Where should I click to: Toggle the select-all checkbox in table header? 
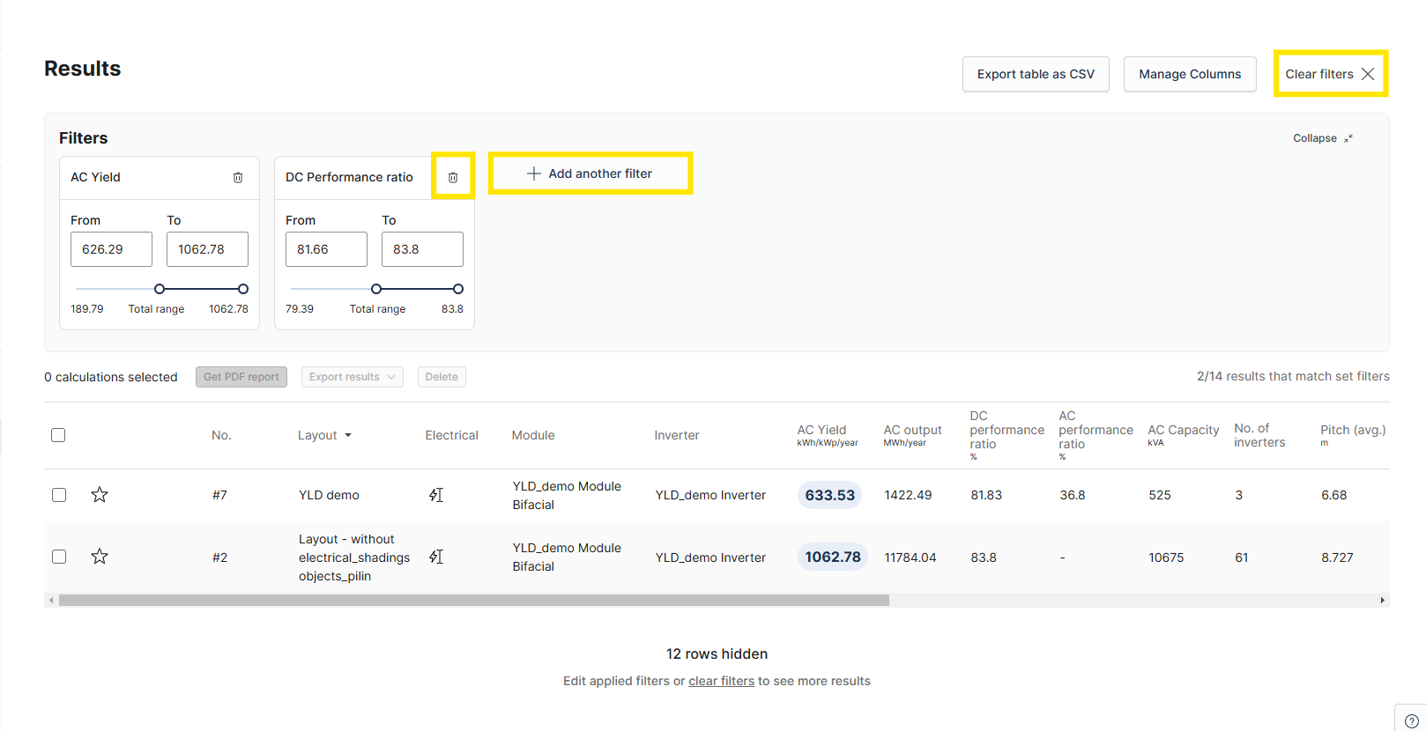[58, 435]
